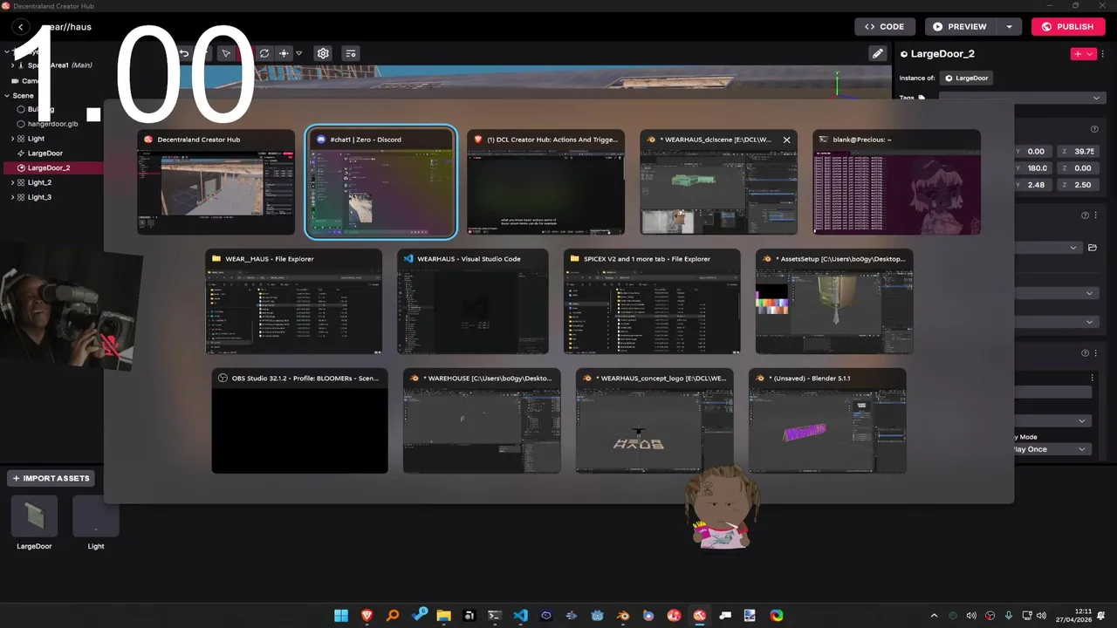Open the folder browse icon in inspector
Viewport: 1117px width, 628px height.
click(x=1093, y=248)
